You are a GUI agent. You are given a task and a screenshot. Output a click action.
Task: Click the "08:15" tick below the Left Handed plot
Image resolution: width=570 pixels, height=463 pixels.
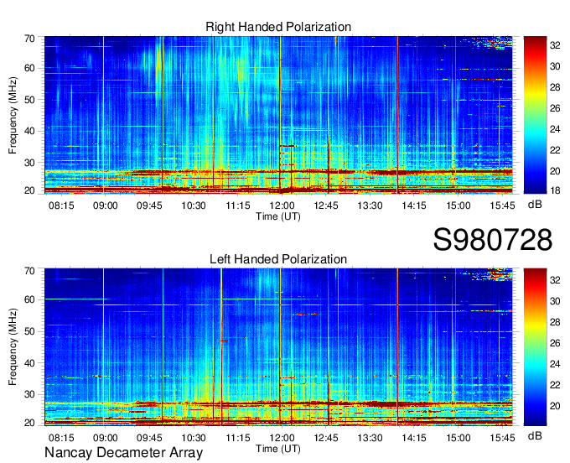[61, 438]
